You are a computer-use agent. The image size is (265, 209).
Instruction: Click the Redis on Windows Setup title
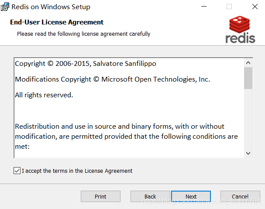(51, 7)
